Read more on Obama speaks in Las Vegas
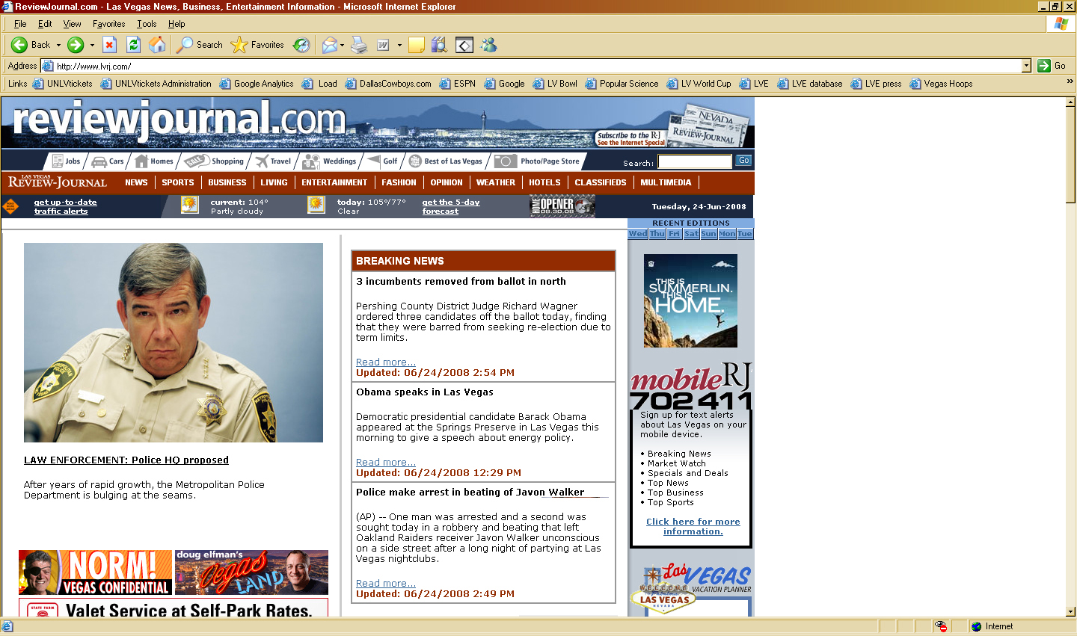 point(386,463)
